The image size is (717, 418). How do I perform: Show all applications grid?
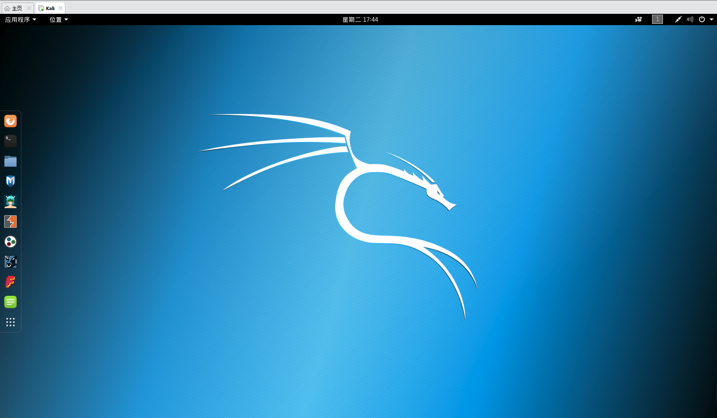10,322
